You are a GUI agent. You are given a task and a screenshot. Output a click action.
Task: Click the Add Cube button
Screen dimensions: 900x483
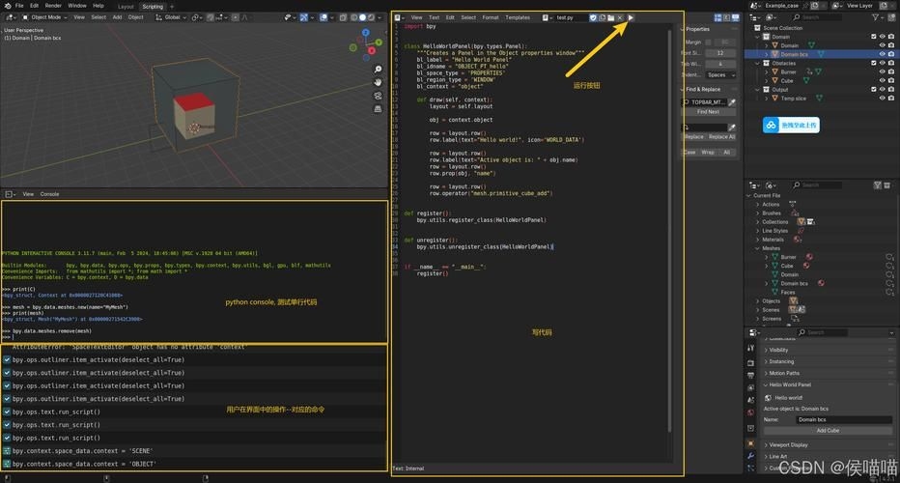[x=828, y=430]
